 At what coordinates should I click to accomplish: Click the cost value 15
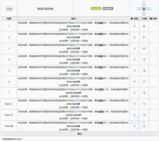pos(144,104)
